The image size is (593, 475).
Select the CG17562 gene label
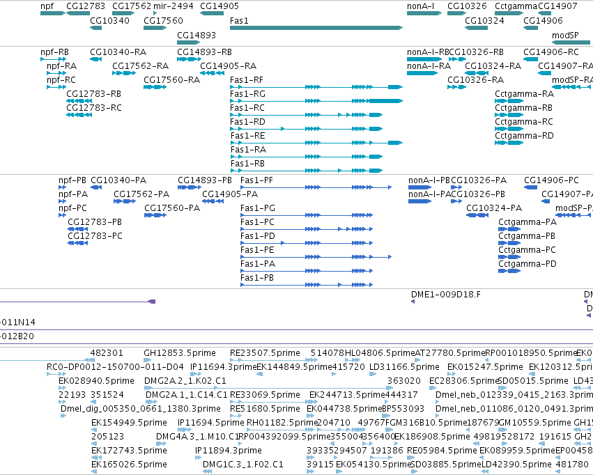(x=132, y=6)
